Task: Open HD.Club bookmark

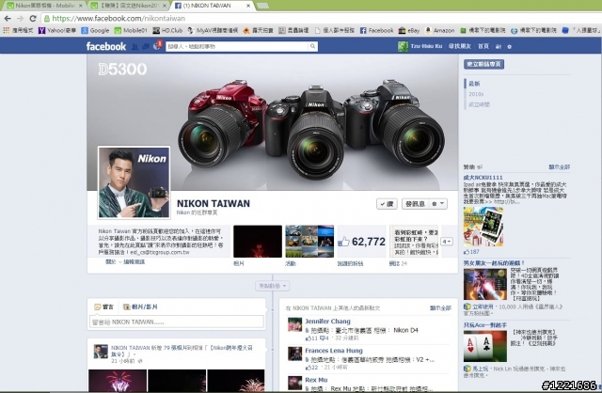Action: pos(167,30)
